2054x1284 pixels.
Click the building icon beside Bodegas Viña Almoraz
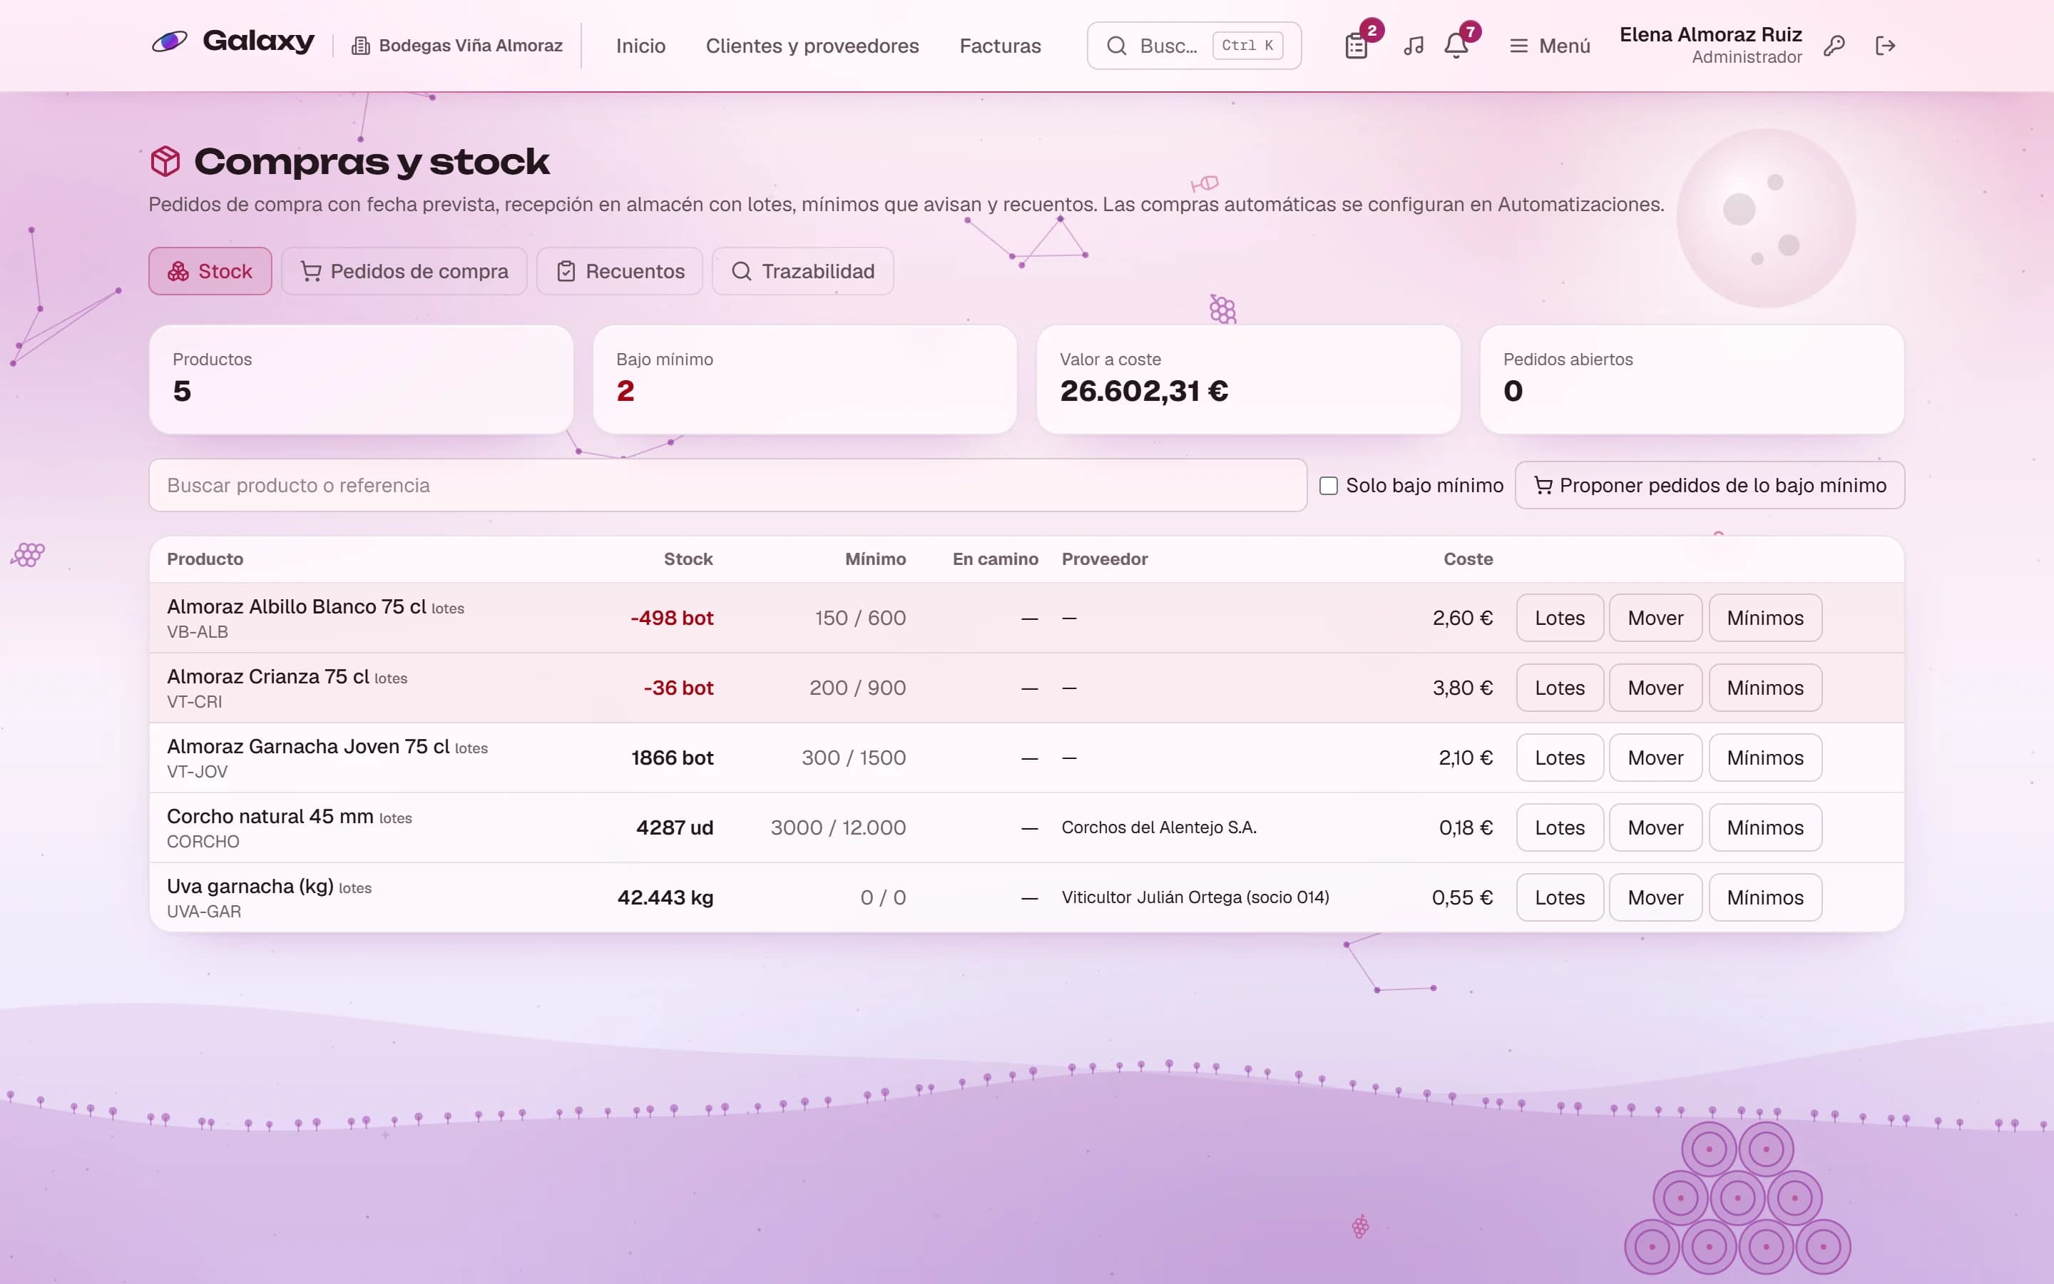click(361, 46)
